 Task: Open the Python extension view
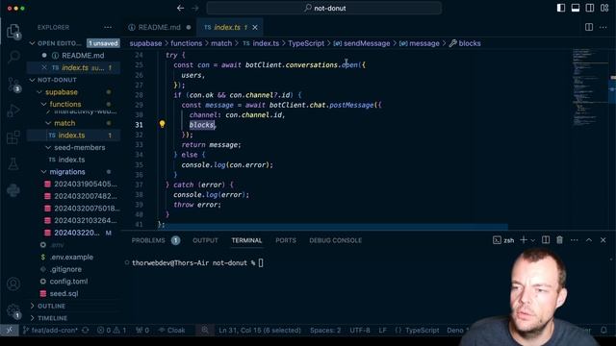(13, 190)
